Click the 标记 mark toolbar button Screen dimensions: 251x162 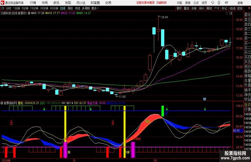(224, 8)
